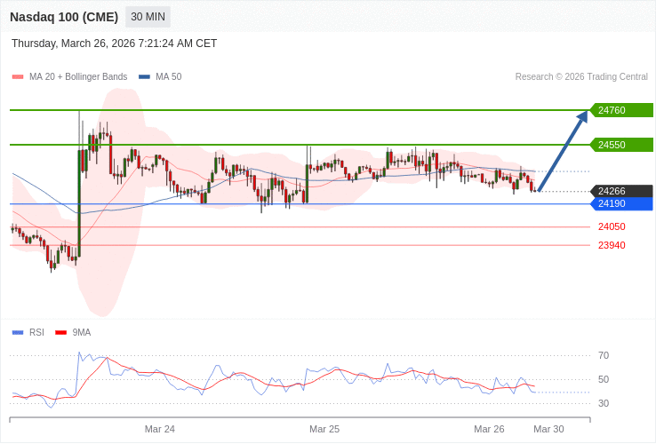
Task: Click the MA 50 blue legend swatch
Action: tap(144, 77)
